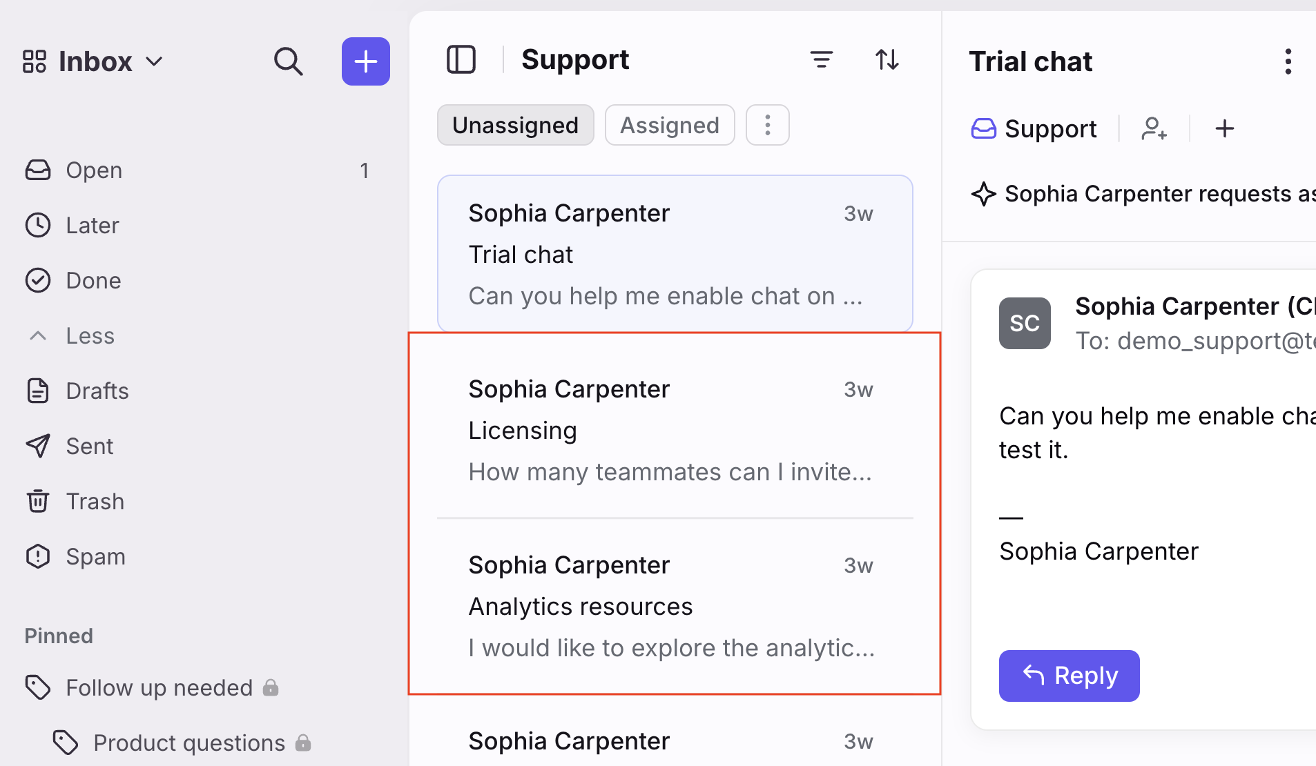Viewport: 1316px width, 766px height.
Task: Click the AI sparkle summary icon
Action: (983, 194)
